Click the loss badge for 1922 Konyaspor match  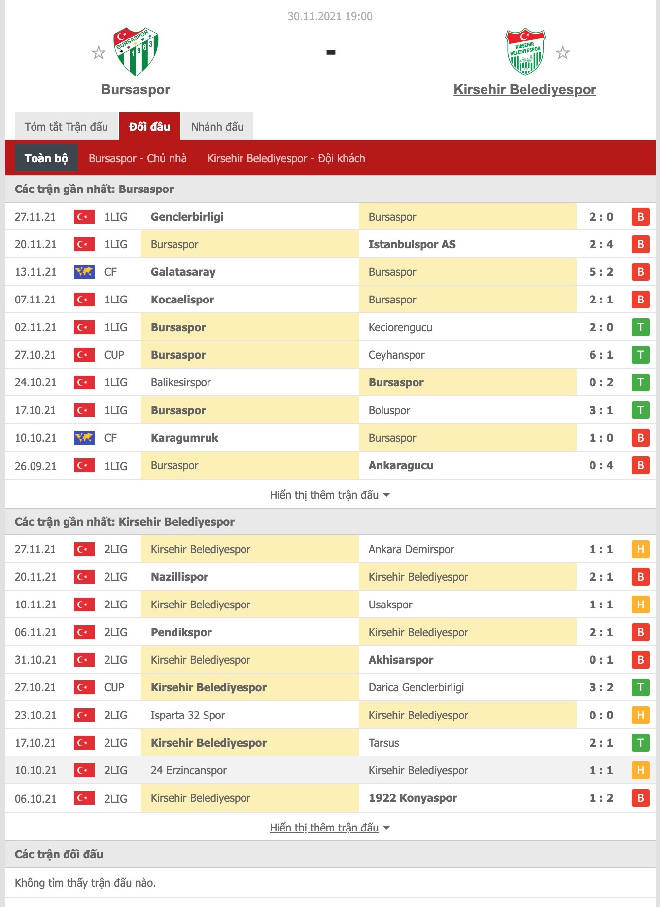click(641, 798)
